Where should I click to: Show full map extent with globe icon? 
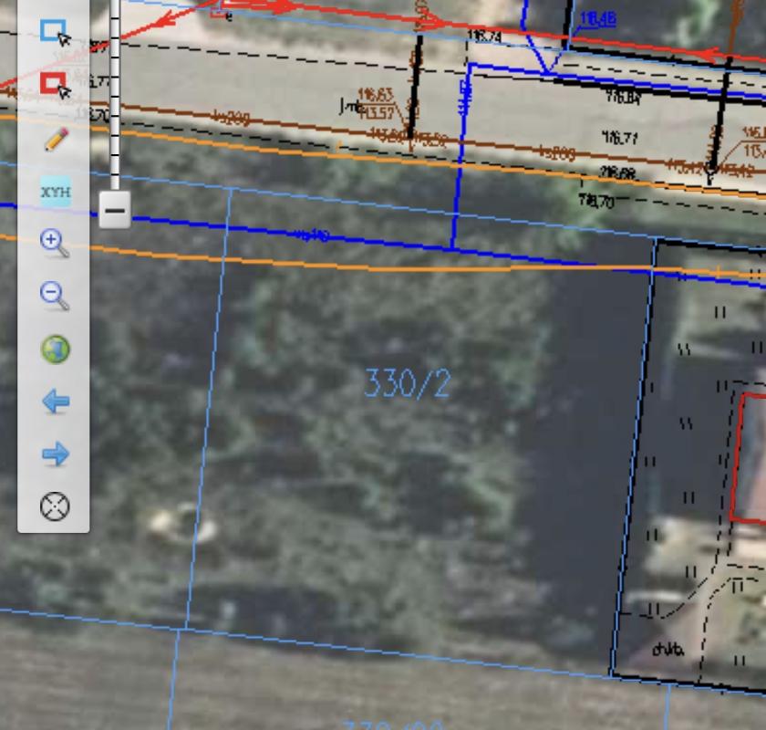[x=55, y=349]
